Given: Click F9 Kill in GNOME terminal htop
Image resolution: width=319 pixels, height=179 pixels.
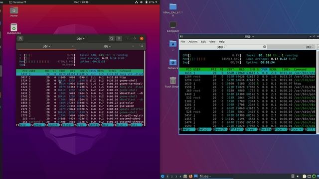Looking at the screenshot, I should tap(136, 125).
